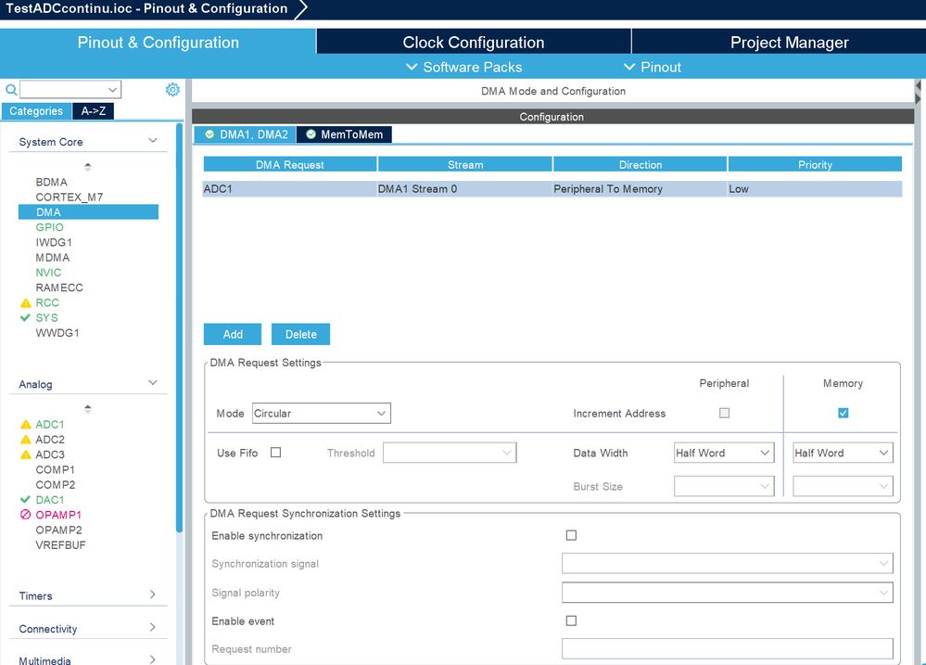Toggle Peripheral Increment Address checkbox
This screenshot has width=926, height=665.
coord(724,413)
